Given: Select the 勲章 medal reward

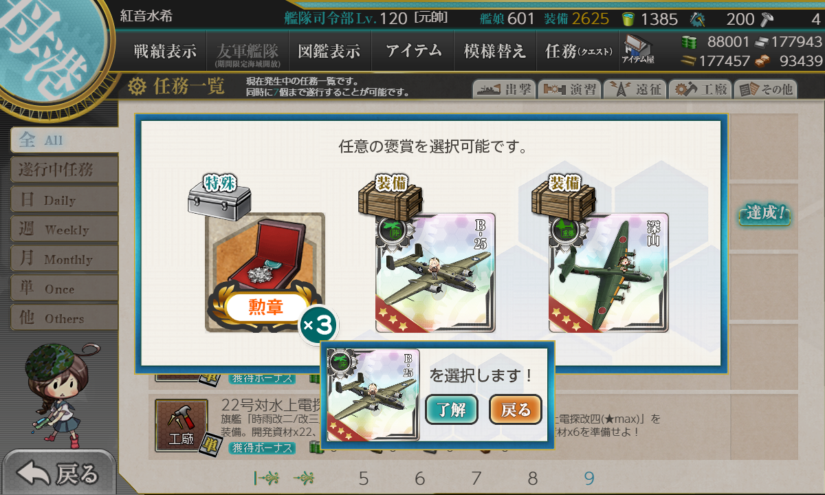Looking at the screenshot, I should 265,272.
